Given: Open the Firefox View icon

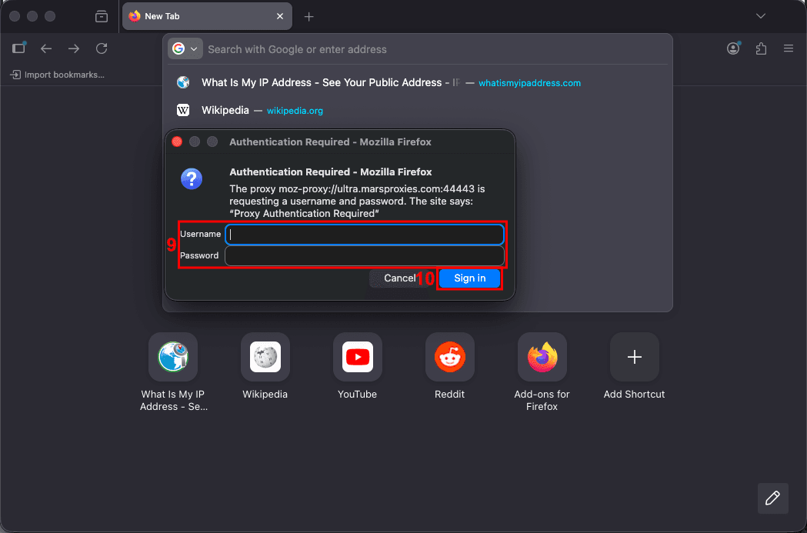Looking at the screenshot, I should [x=102, y=16].
